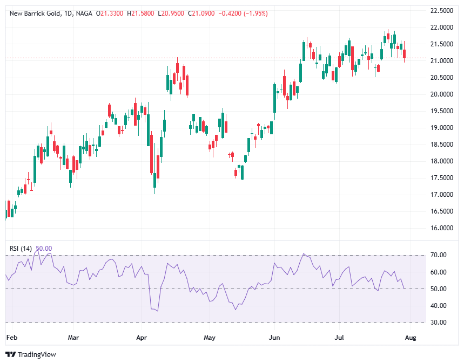
Task: Click the RSI value 50.00 readout
Action: (x=44, y=249)
